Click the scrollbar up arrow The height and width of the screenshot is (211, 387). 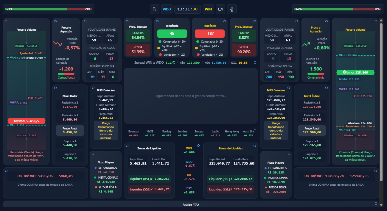[x=381, y=21]
